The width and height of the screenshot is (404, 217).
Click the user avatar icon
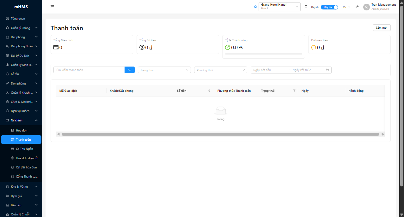pyautogui.click(x=366, y=7)
